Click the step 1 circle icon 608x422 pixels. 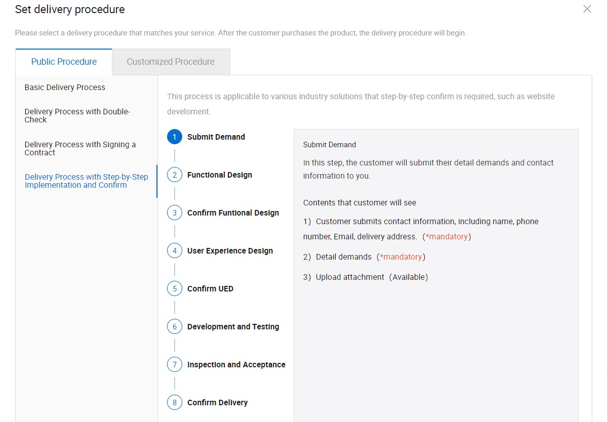(x=175, y=137)
